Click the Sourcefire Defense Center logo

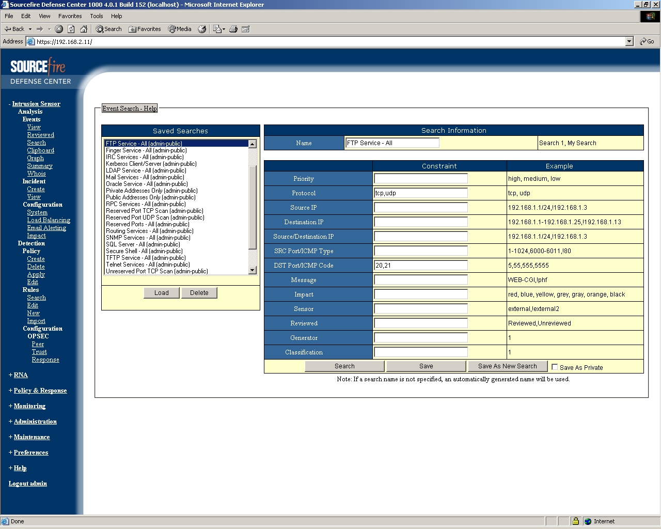click(x=40, y=71)
